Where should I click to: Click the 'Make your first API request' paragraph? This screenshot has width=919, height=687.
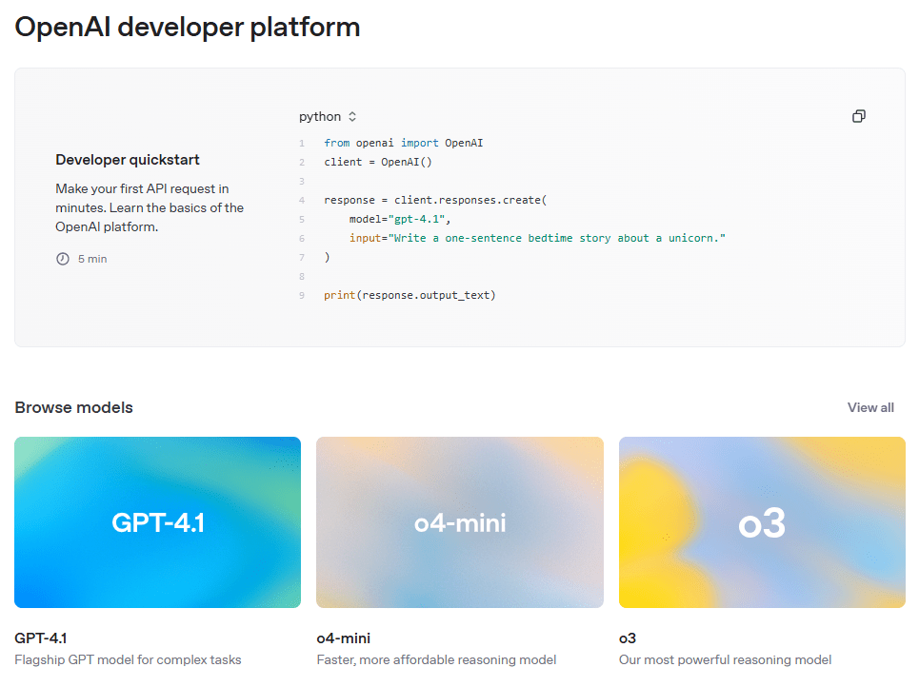pos(150,208)
